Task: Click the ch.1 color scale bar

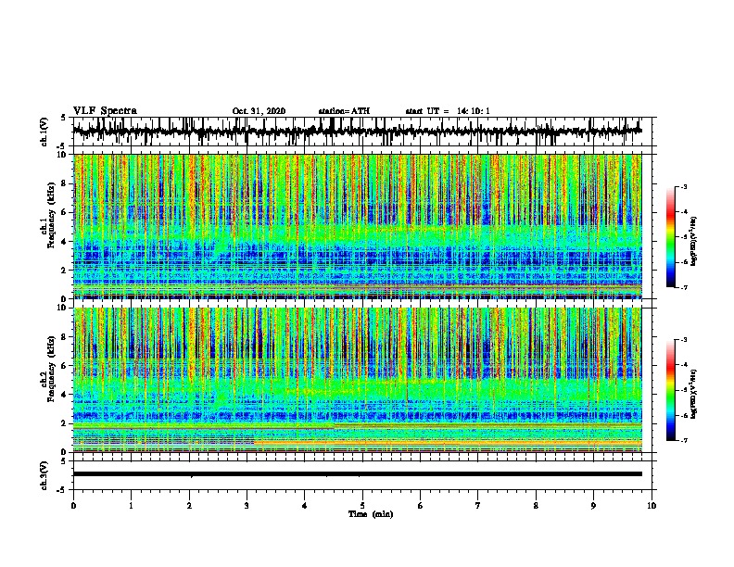Action: (x=671, y=237)
